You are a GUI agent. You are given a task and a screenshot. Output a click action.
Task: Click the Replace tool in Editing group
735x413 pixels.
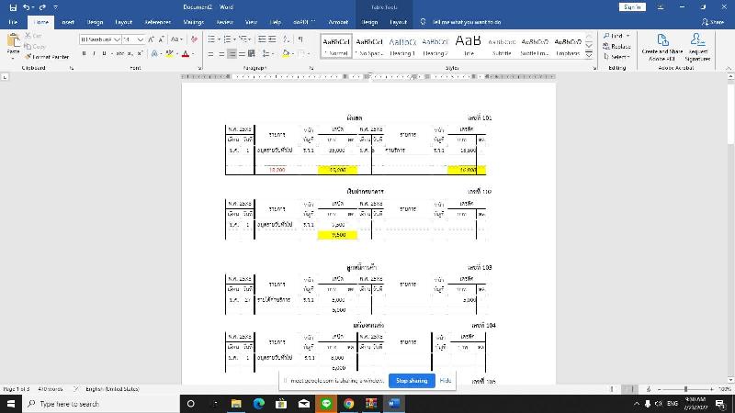[x=617, y=46]
